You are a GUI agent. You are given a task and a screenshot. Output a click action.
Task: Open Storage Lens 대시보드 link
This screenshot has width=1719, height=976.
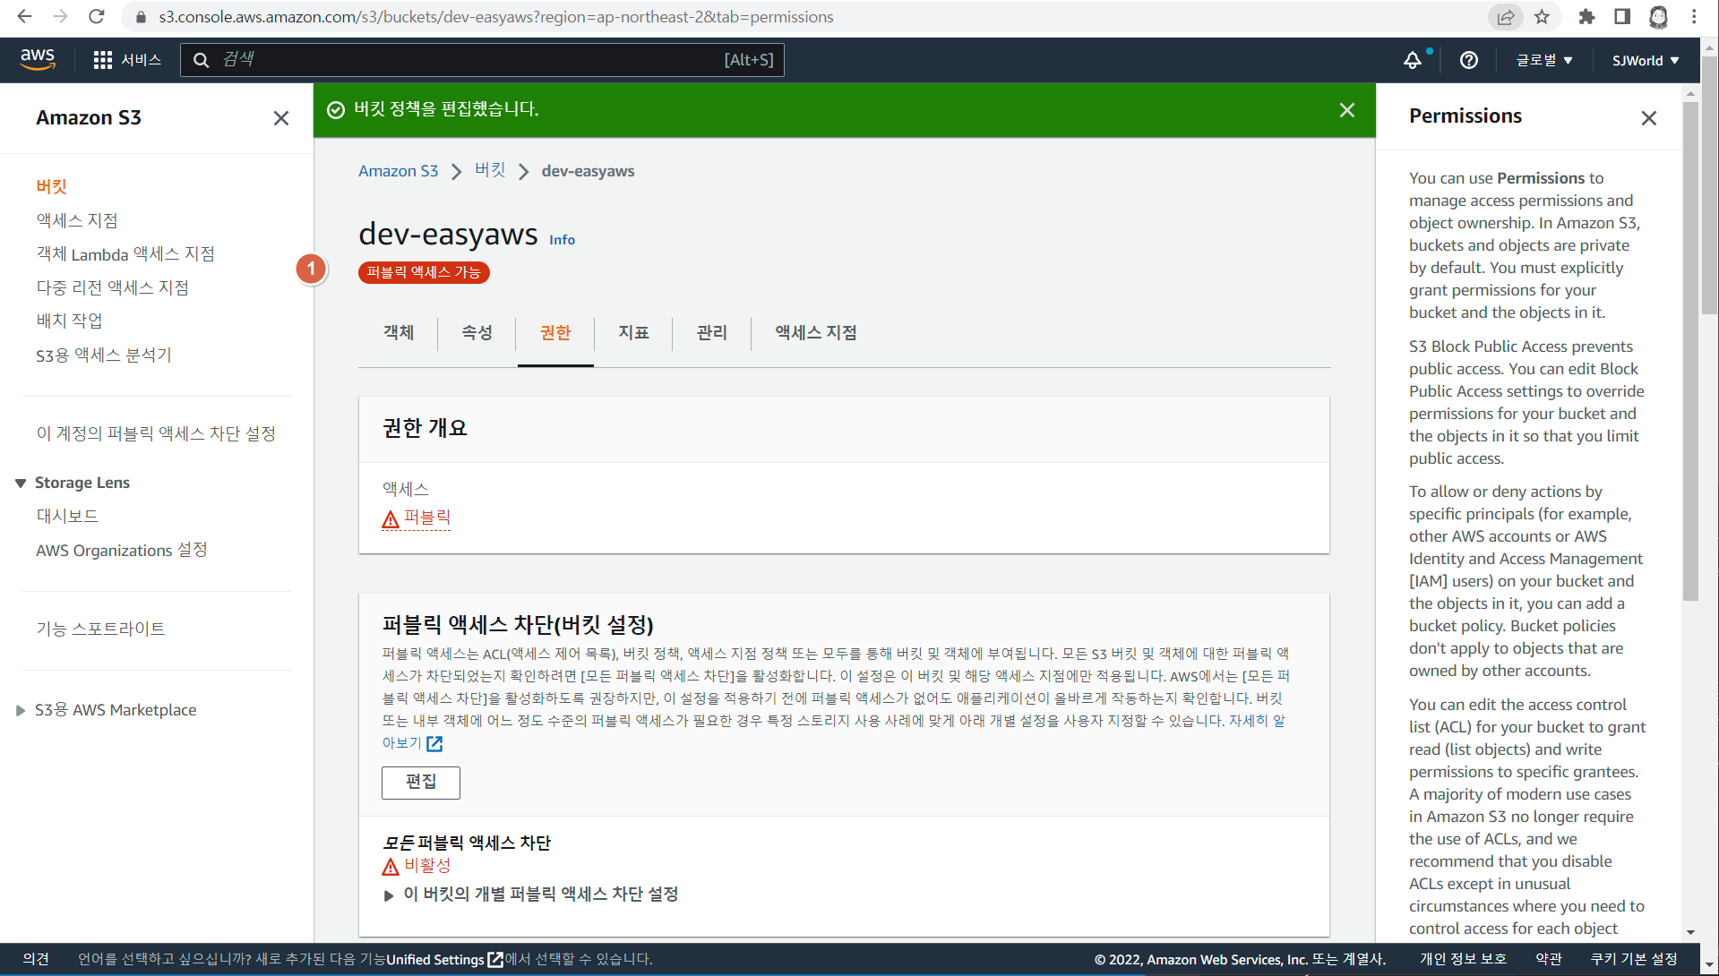click(67, 517)
